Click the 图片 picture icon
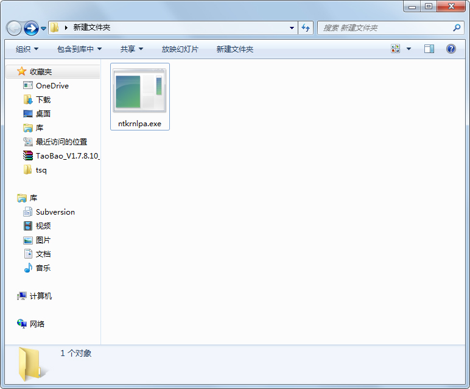The width and height of the screenshot is (470, 389). pyautogui.click(x=28, y=240)
